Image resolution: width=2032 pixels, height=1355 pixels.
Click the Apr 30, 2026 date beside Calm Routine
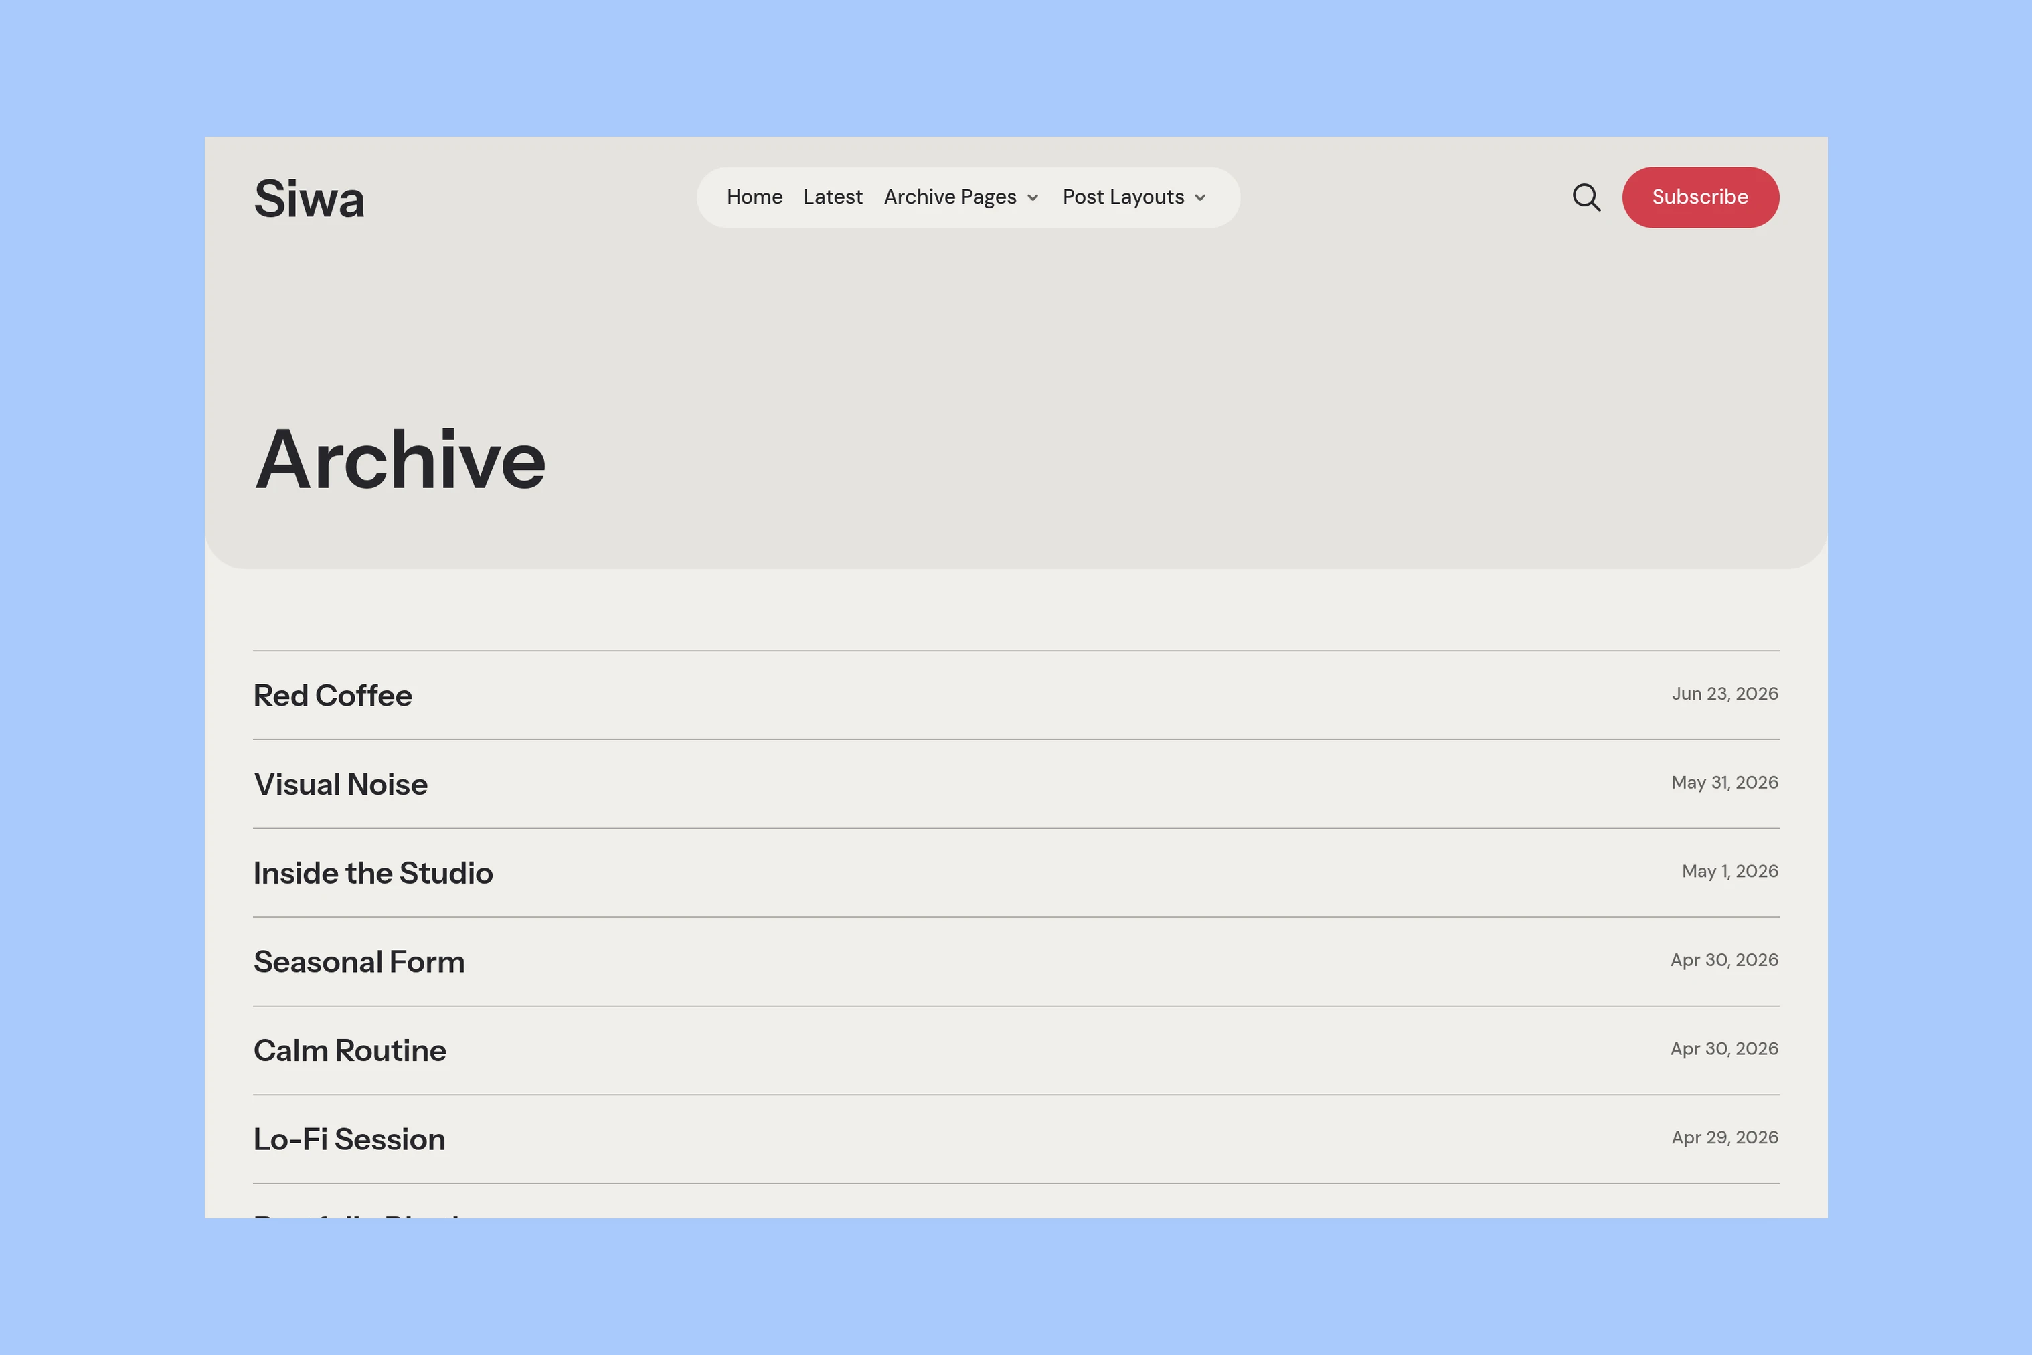1724,1049
